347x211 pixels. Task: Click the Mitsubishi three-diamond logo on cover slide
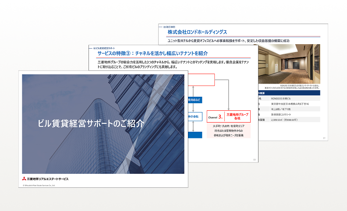coord(24,179)
